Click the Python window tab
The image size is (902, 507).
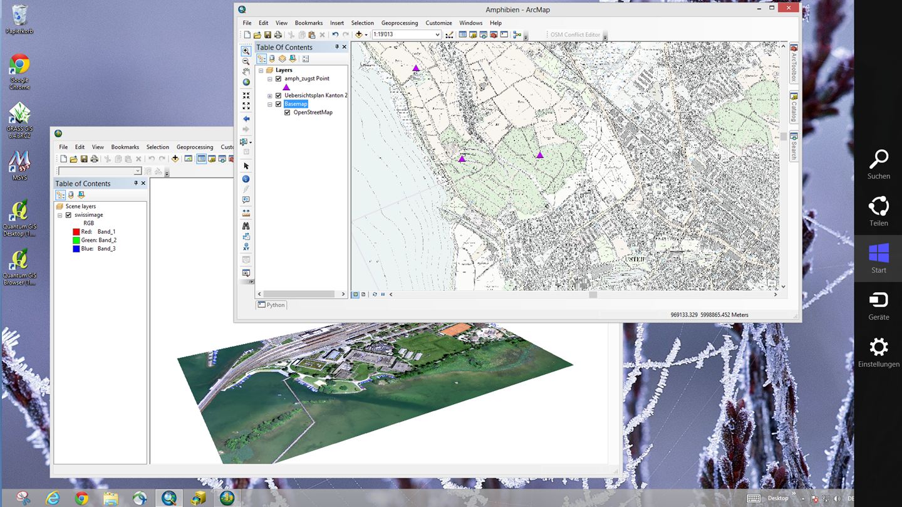[x=272, y=305]
